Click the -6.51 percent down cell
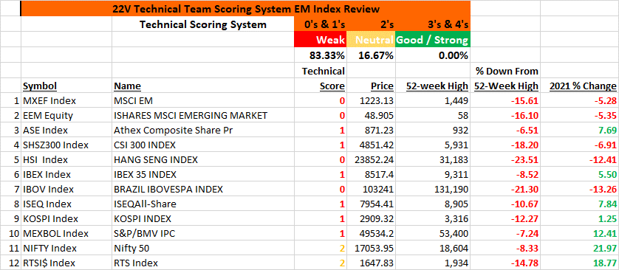 [505, 130]
